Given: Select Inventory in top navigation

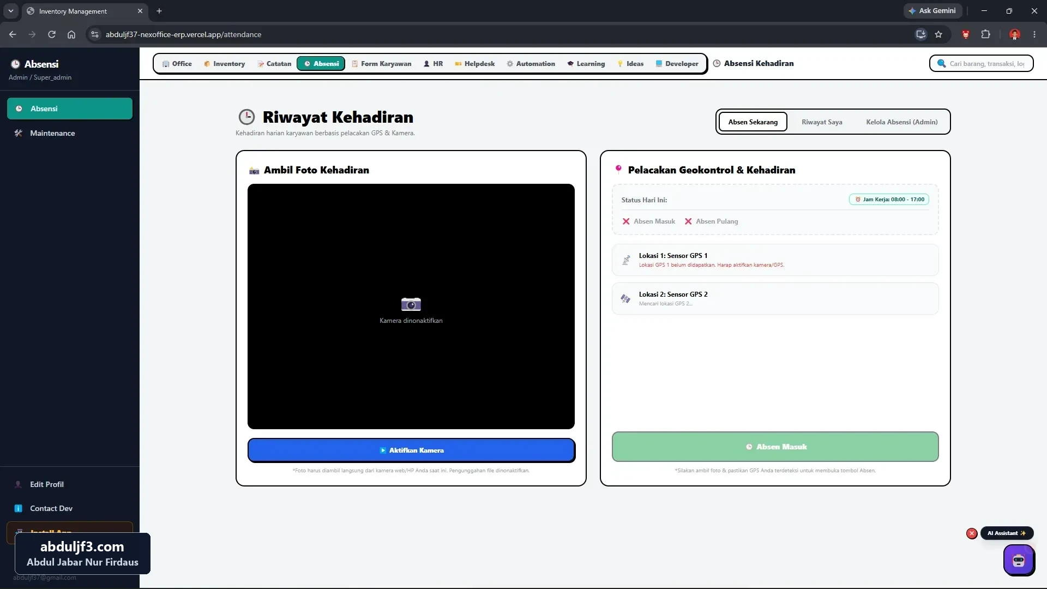Looking at the screenshot, I should pyautogui.click(x=224, y=64).
